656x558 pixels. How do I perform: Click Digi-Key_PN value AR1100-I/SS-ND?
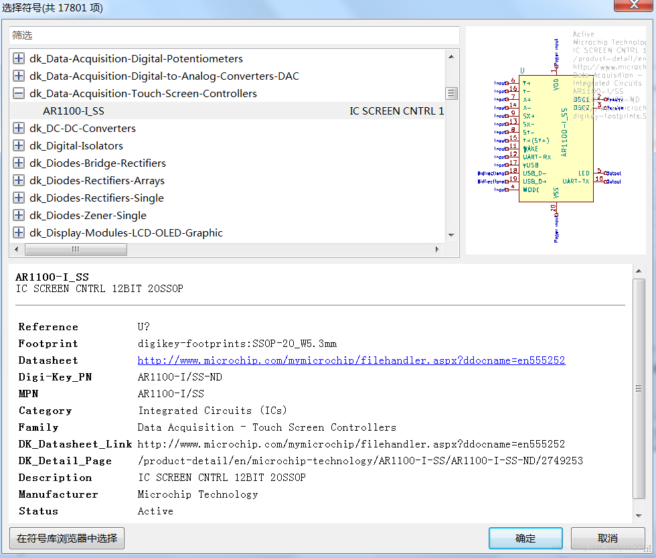(180, 377)
